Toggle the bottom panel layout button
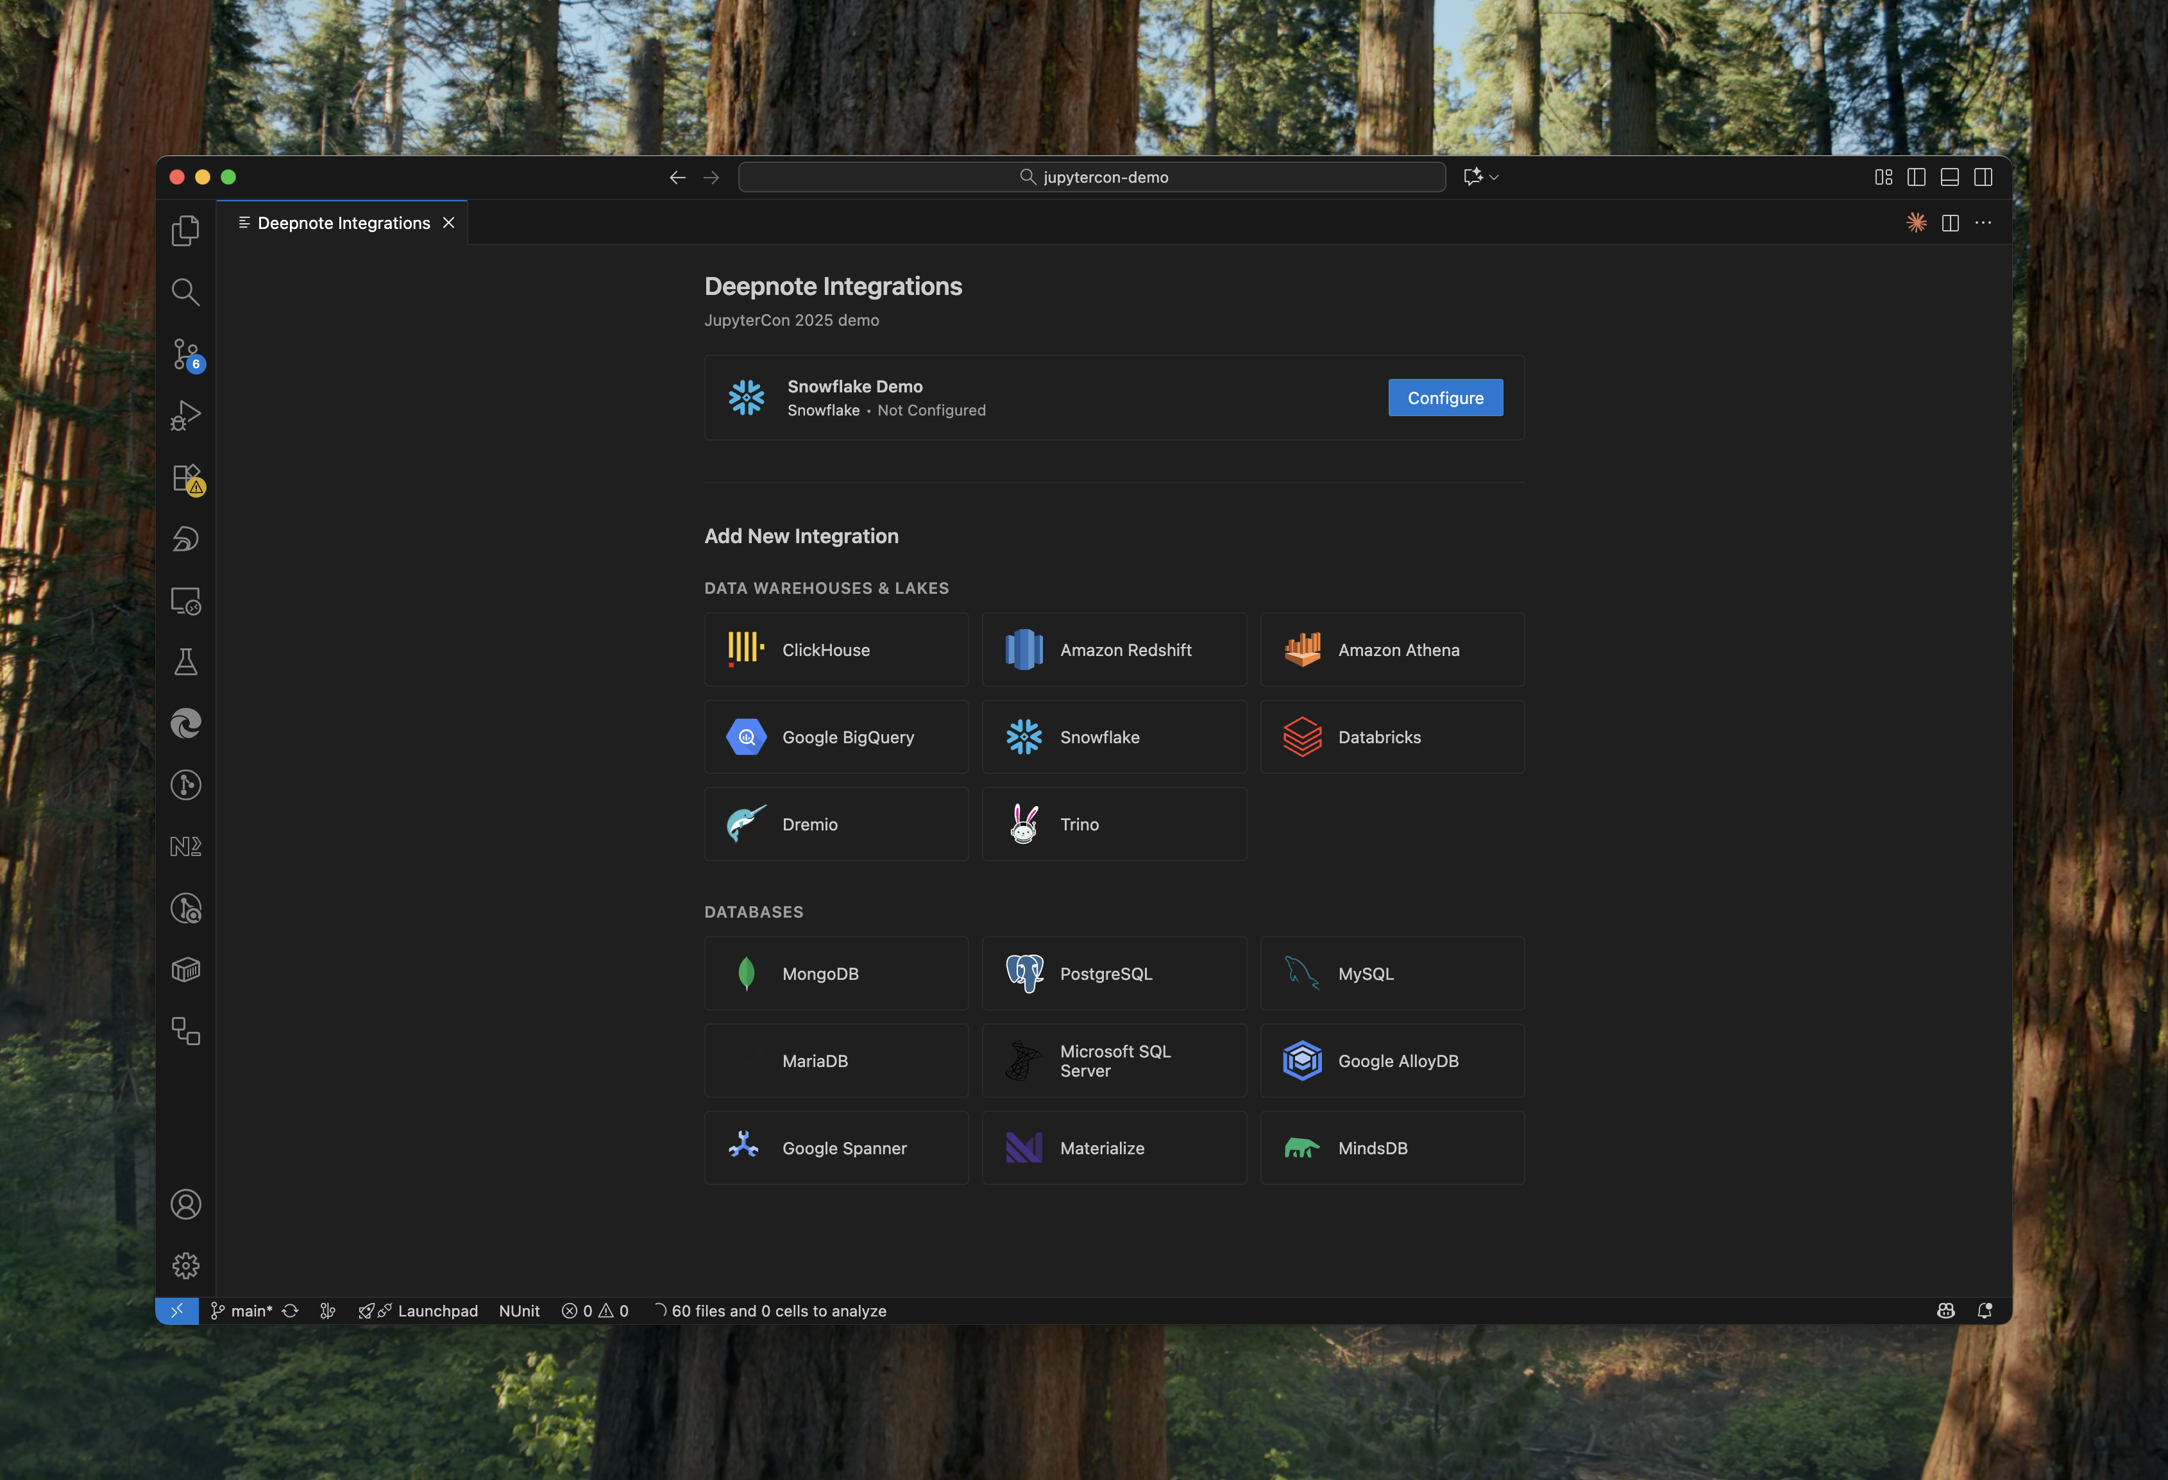 point(1950,177)
